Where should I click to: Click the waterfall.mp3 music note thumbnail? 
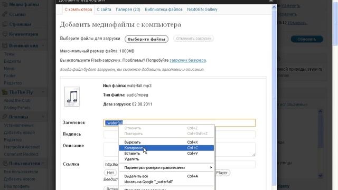(72, 97)
